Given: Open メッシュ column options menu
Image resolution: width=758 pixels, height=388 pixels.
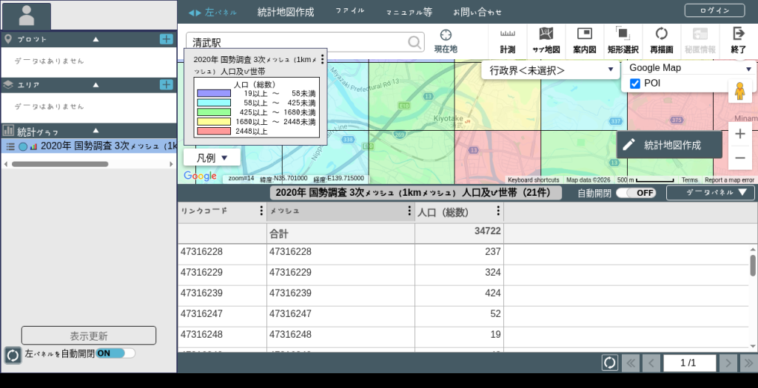Looking at the screenshot, I should click(x=409, y=211).
